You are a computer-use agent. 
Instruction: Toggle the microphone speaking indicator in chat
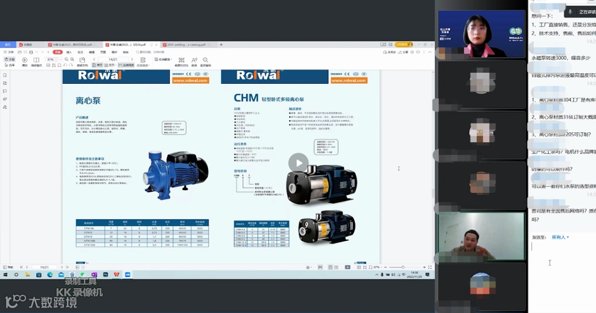[570, 12]
